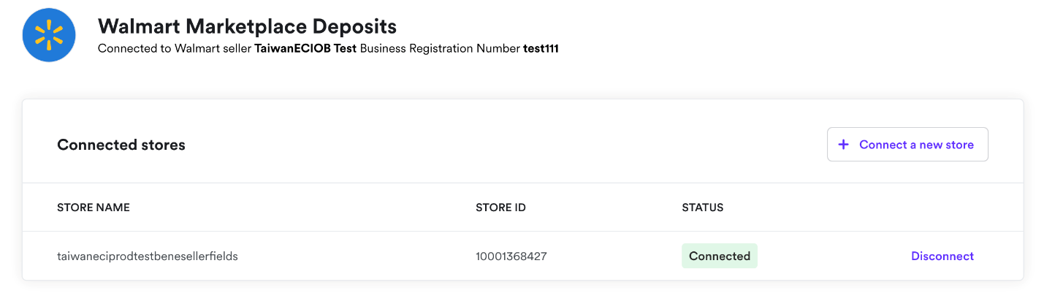Screen dimensions: 1044x293
Task: Select the STORE NAME column header
Action: [x=94, y=208]
